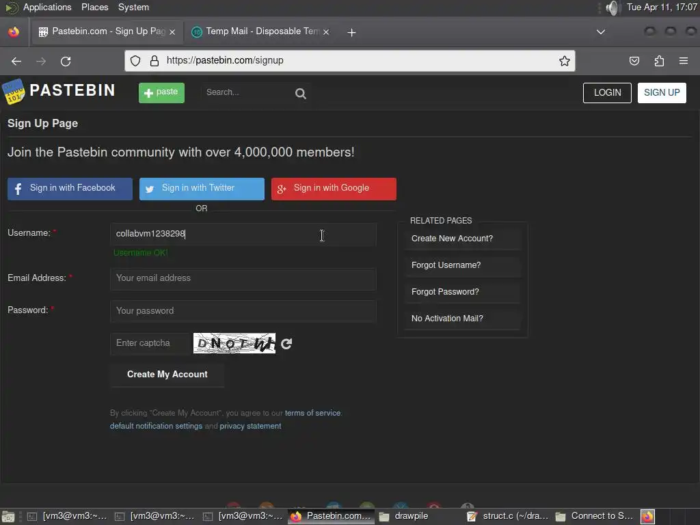The width and height of the screenshot is (700, 525).
Task: Click the captcha image
Action: (234, 343)
